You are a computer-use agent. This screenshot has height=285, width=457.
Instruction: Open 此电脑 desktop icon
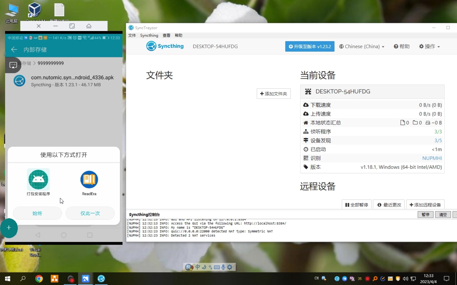pos(12,13)
